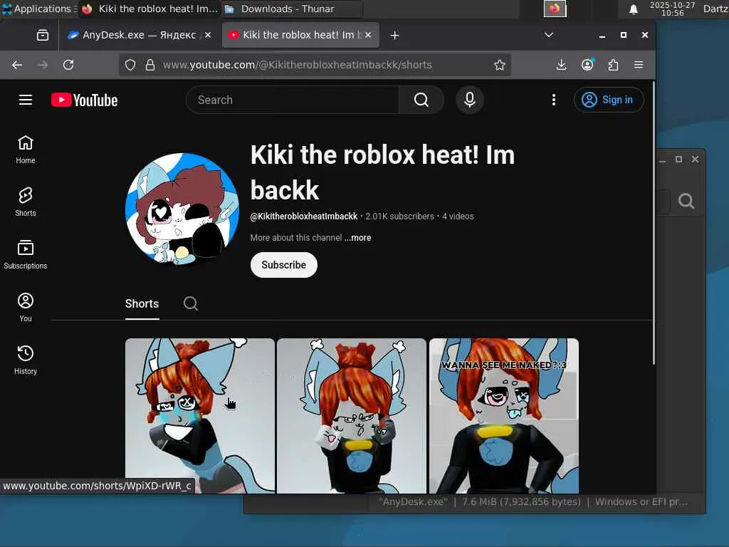Show site security padlock info
Screen dimensions: 729x547
(x=150, y=65)
